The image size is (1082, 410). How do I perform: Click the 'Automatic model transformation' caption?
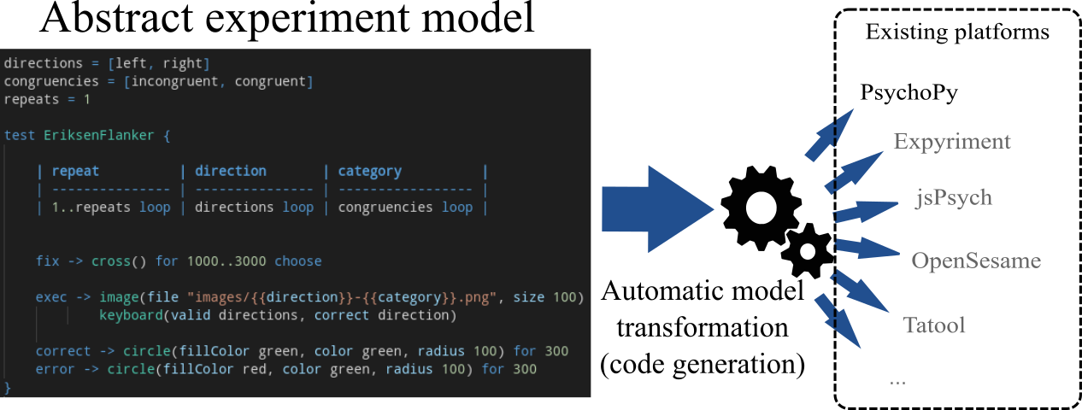click(703, 311)
